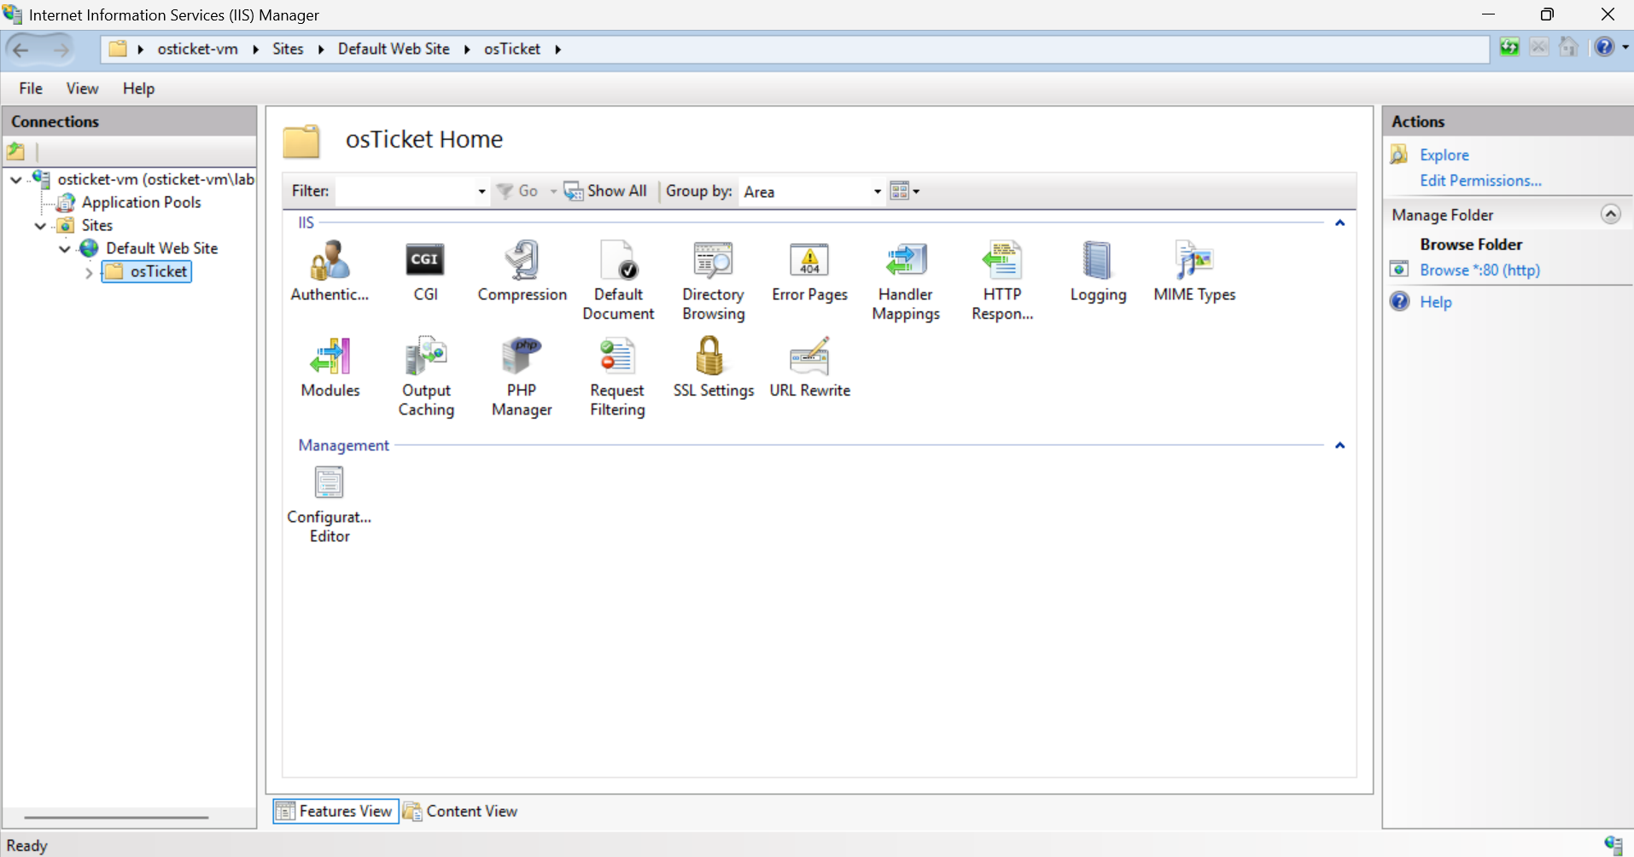Click the refresh page toolbar icon
This screenshot has height=857, width=1634.
point(1509,47)
